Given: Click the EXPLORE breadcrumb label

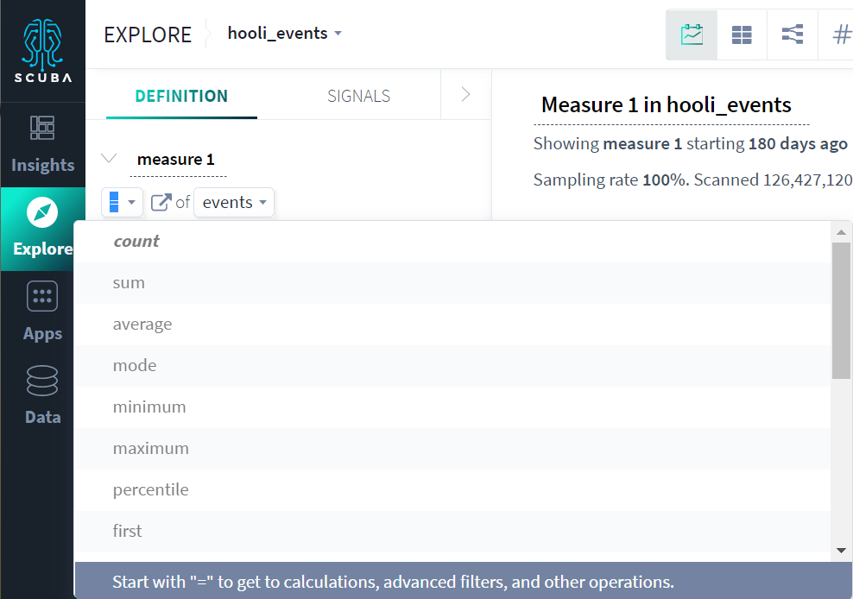Looking at the screenshot, I should pyautogui.click(x=148, y=35).
